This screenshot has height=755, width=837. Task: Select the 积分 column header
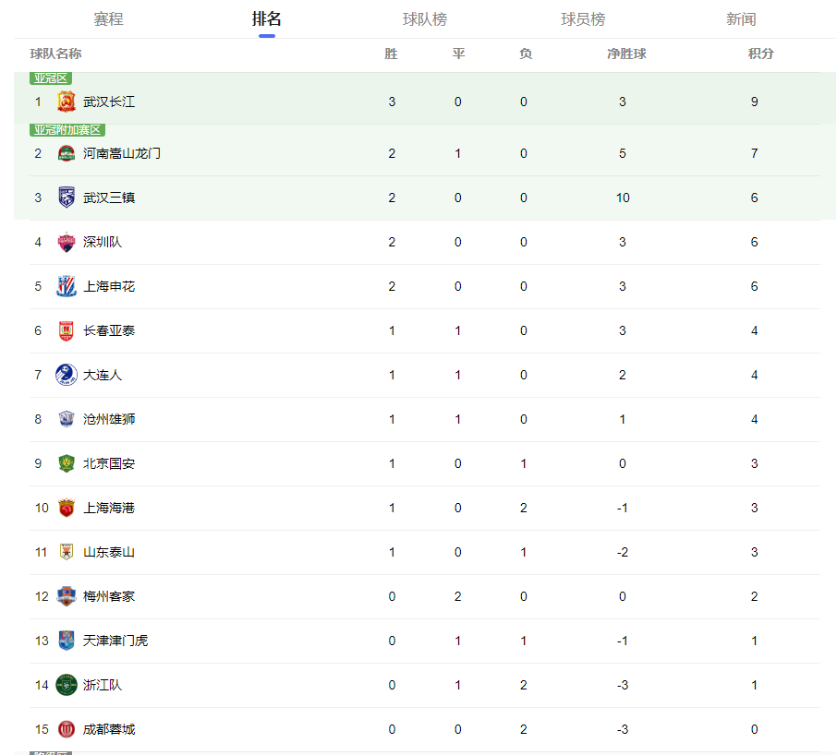point(760,54)
